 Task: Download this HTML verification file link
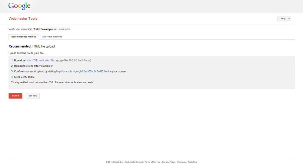[41, 60]
